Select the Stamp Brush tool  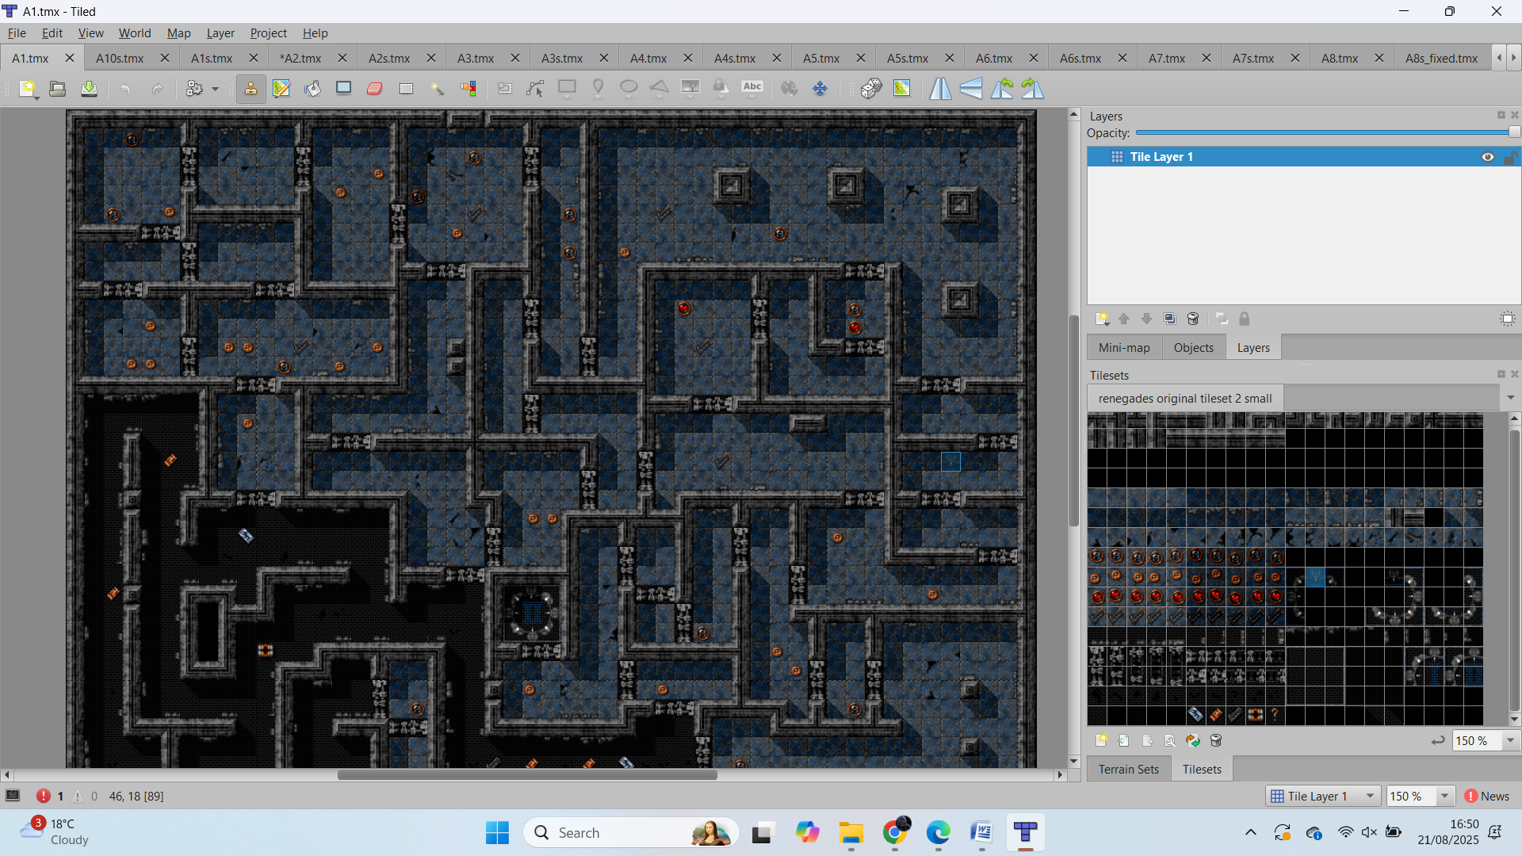(x=250, y=89)
